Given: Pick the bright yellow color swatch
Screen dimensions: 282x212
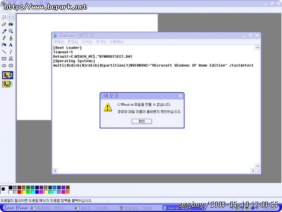Looking at the screenshot, I should click(24, 192).
